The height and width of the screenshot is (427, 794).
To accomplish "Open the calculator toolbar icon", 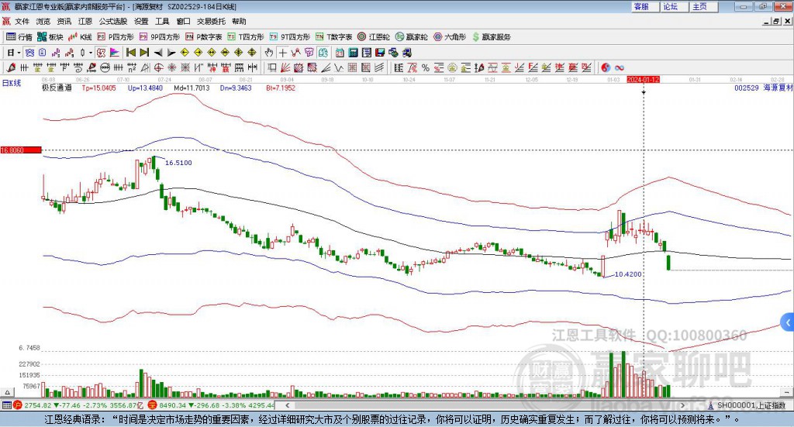I will tap(353, 53).
